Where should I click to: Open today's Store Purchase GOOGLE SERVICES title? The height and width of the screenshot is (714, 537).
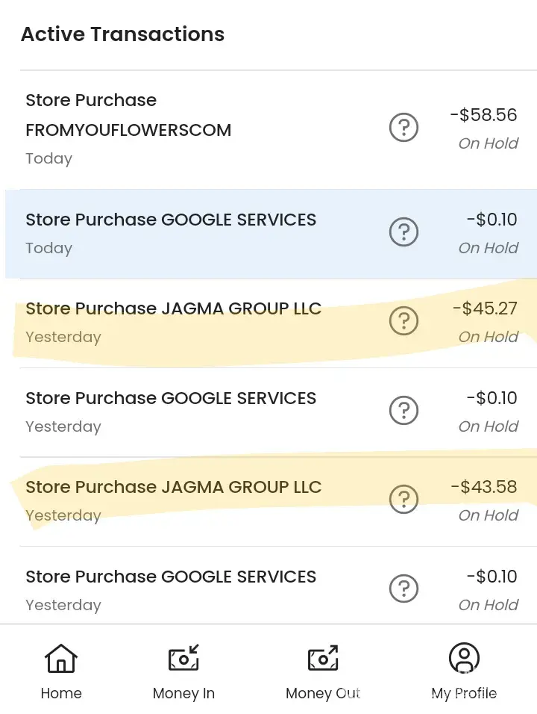(x=171, y=220)
